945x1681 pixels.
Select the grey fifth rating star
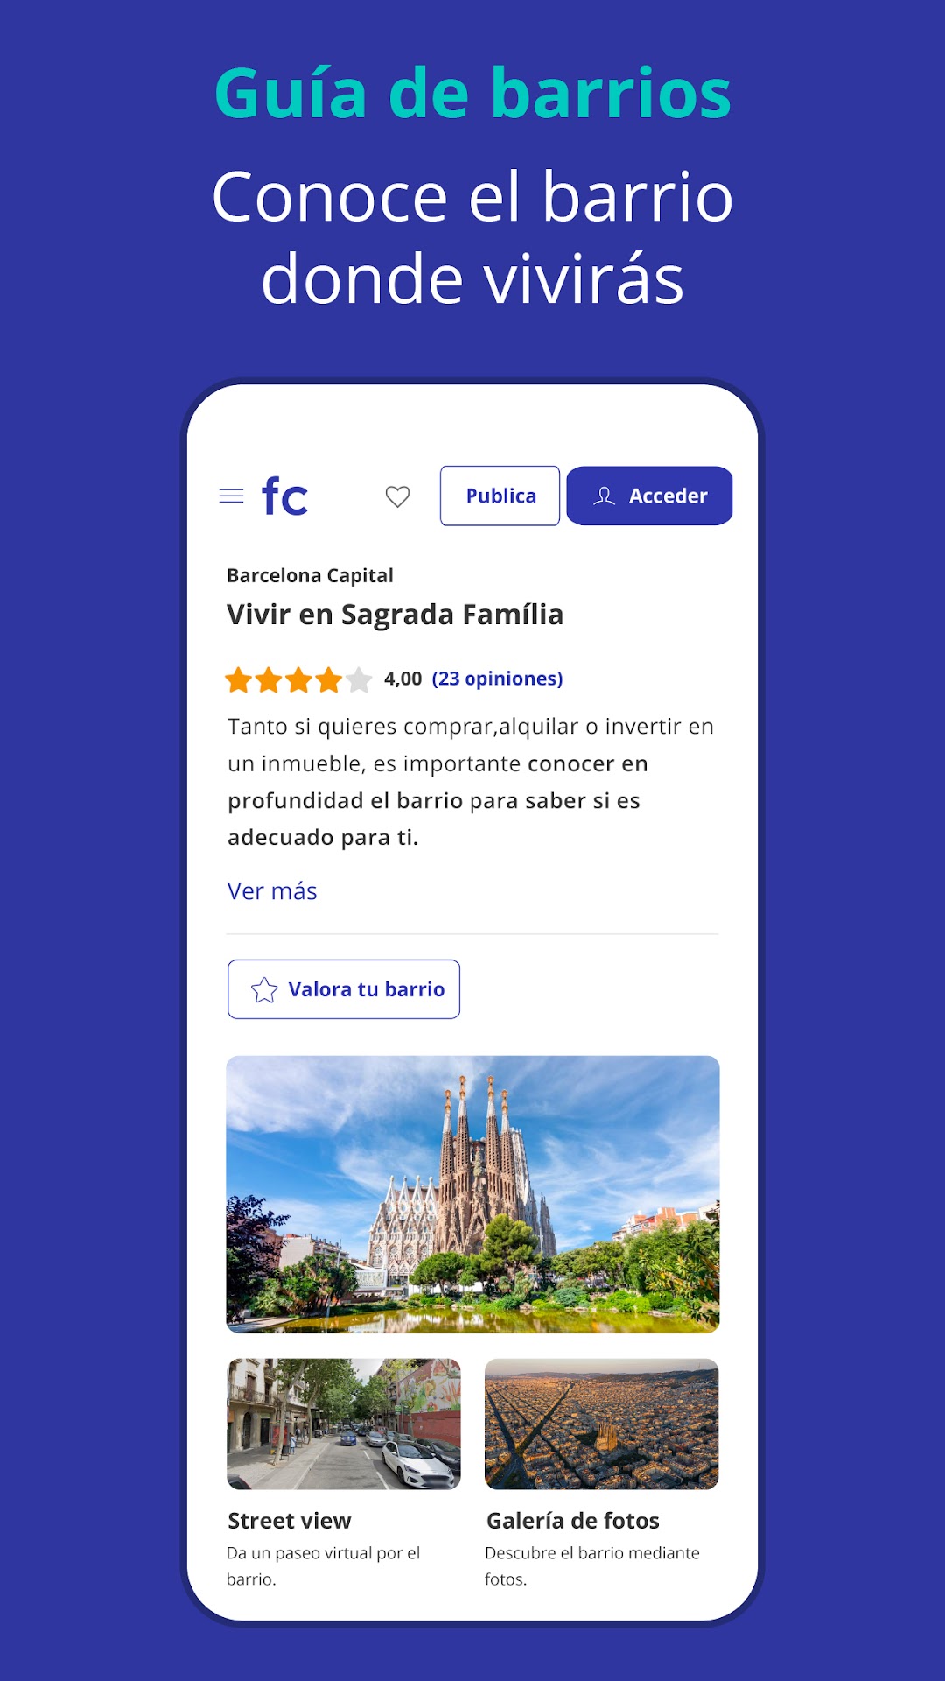(x=359, y=679)
